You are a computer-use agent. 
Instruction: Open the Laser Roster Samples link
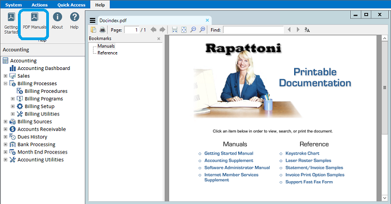point(308,161)
